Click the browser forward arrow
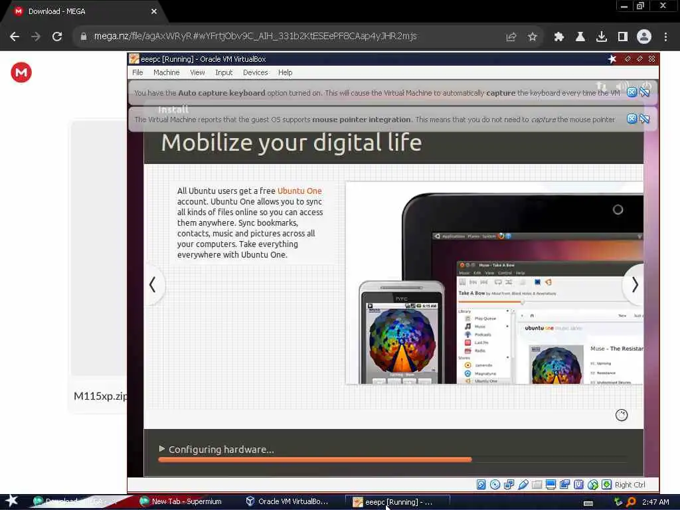Screen dimensions: 680x510 tap(36, 37)
